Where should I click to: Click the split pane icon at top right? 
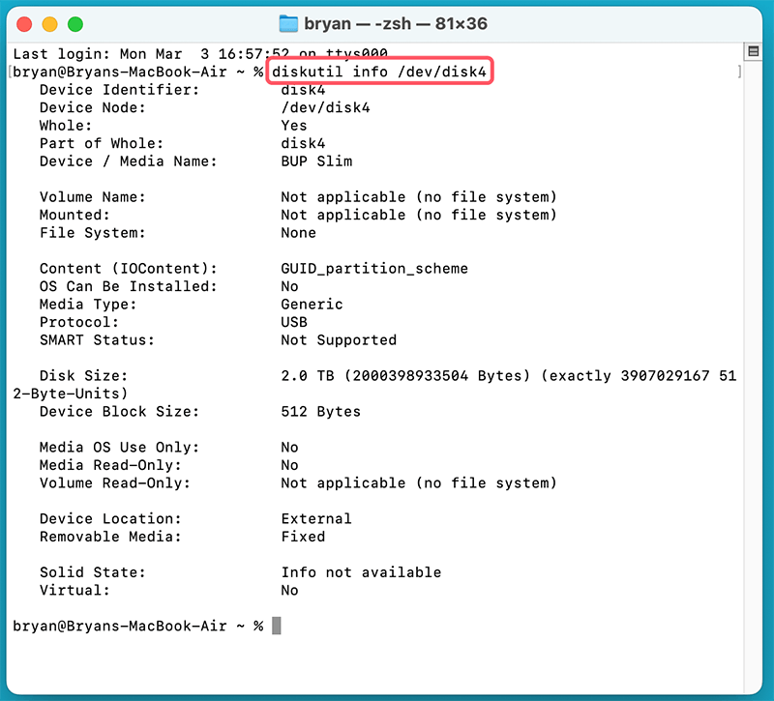click(x=754, y=51)
